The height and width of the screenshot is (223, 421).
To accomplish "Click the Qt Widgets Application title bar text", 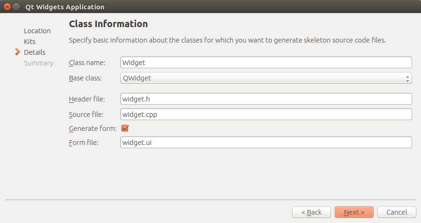I will click(x=65, y=7).
